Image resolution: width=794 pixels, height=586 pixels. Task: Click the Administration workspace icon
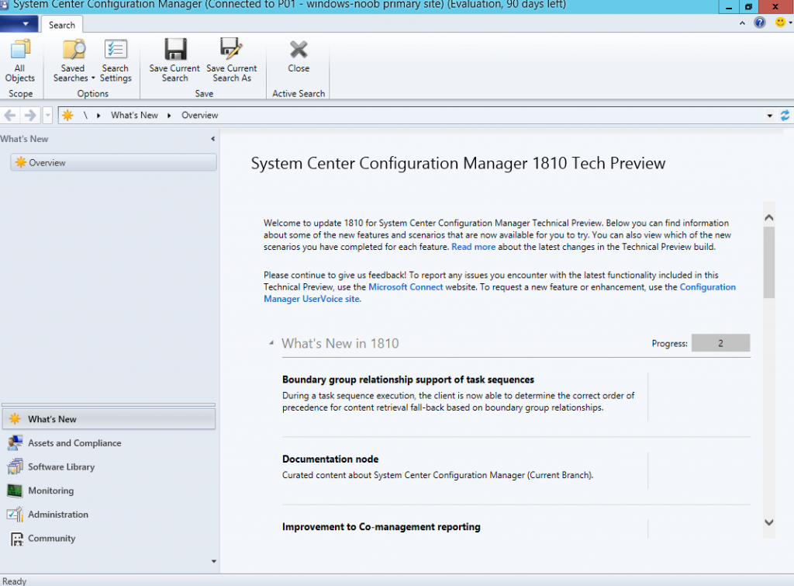click(x=16, y=515)
